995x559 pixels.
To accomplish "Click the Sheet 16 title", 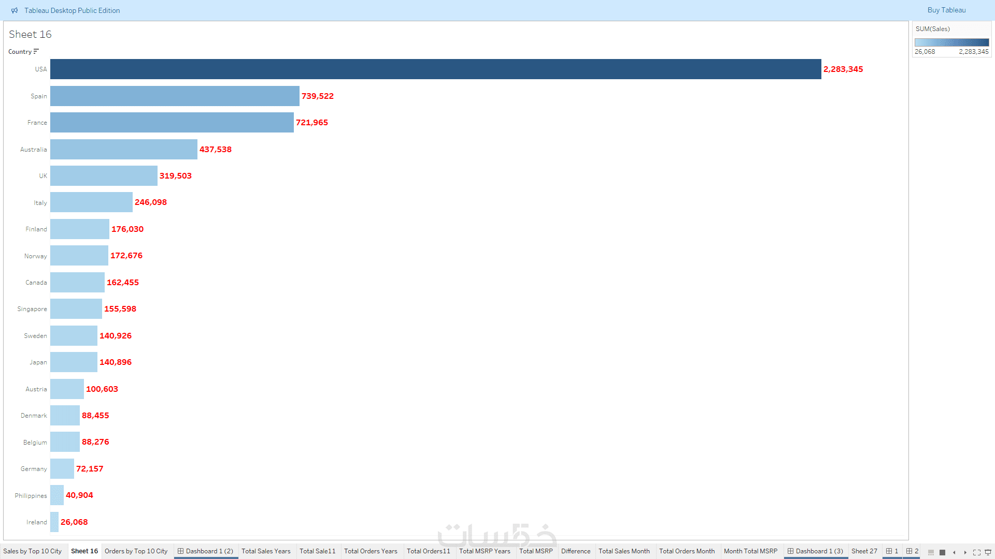I will 30,34.
